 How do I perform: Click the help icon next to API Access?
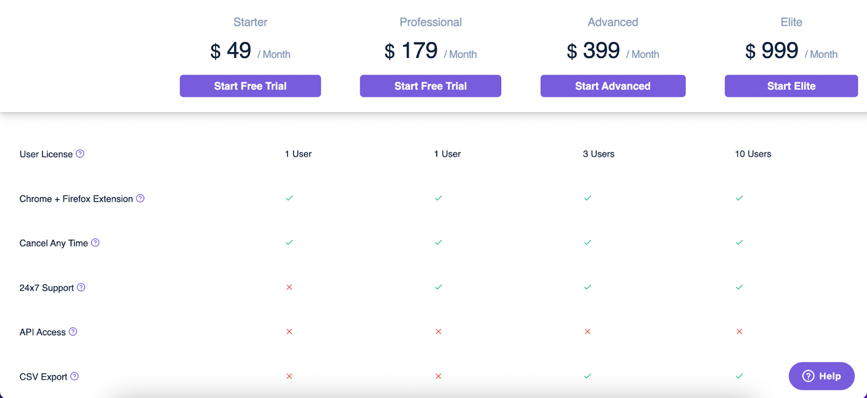click(73, 331)
